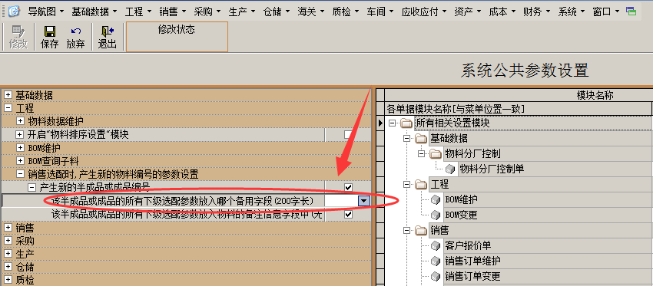The image size is (653, 286).
Task: Click the Save (保存) floppy disk icon
Action: (x=50, y=31)
